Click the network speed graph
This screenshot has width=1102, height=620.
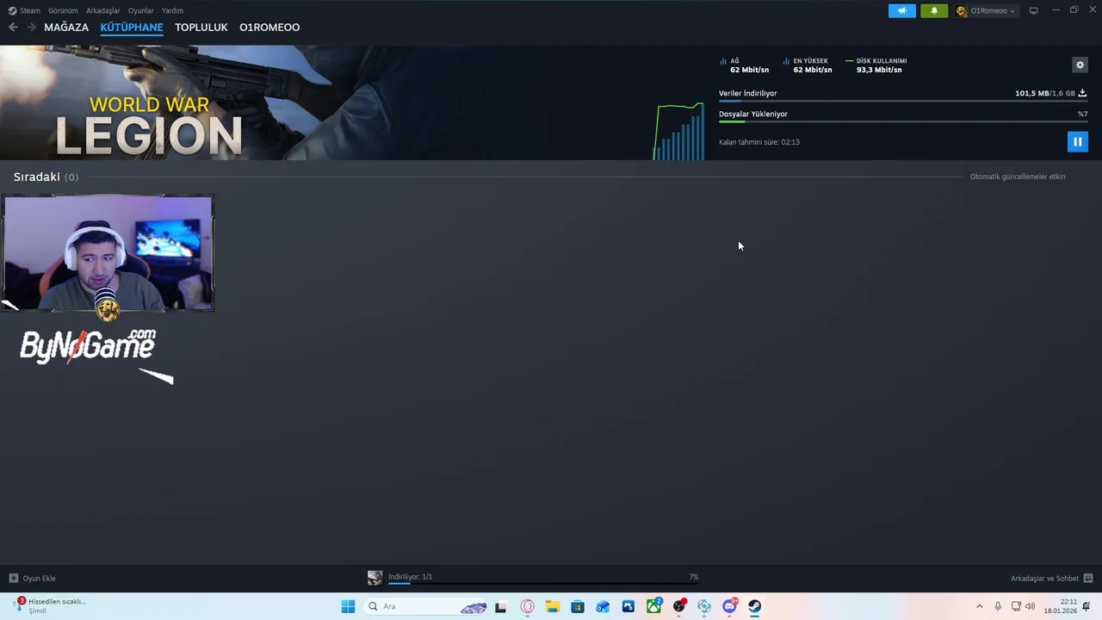pyautogui.click(x=679, y=131)
